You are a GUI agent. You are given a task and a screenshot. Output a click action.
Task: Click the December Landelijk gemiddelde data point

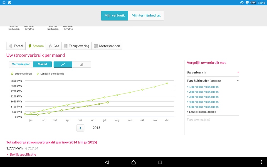(167, 83)
